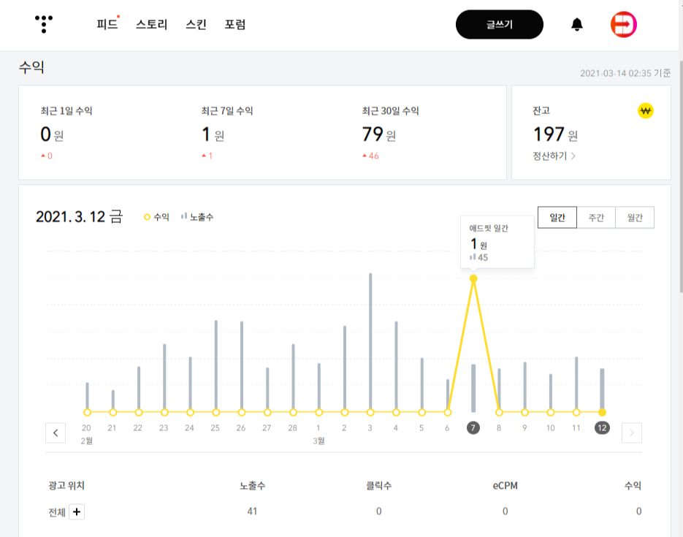Screen dimensions: 683x537
Task: Select date 7 on the chart axis
Action: pos(473,427)
